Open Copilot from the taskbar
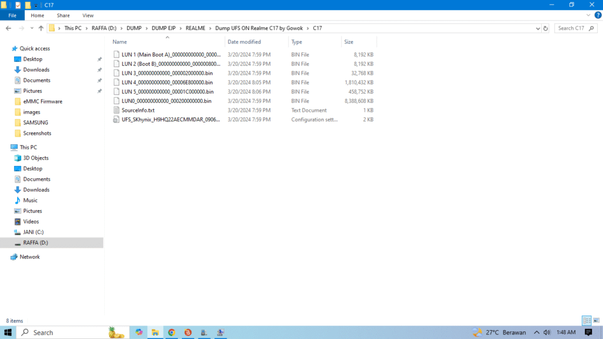603x339 pixels. tap(139, 333)
